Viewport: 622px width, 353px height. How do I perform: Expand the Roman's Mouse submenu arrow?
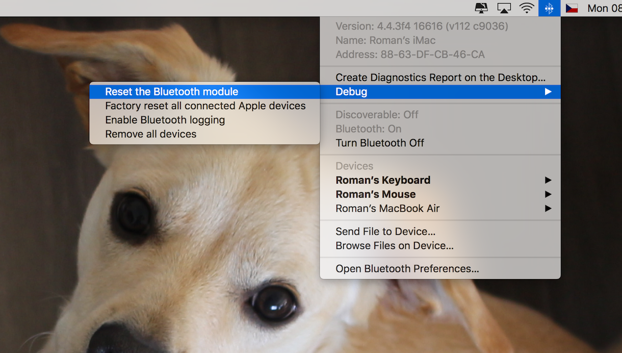pos(548,194)
